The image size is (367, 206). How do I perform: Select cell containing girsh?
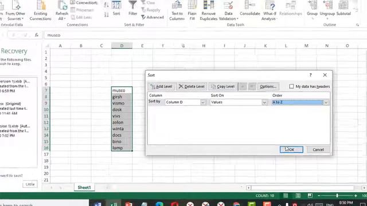122,97
